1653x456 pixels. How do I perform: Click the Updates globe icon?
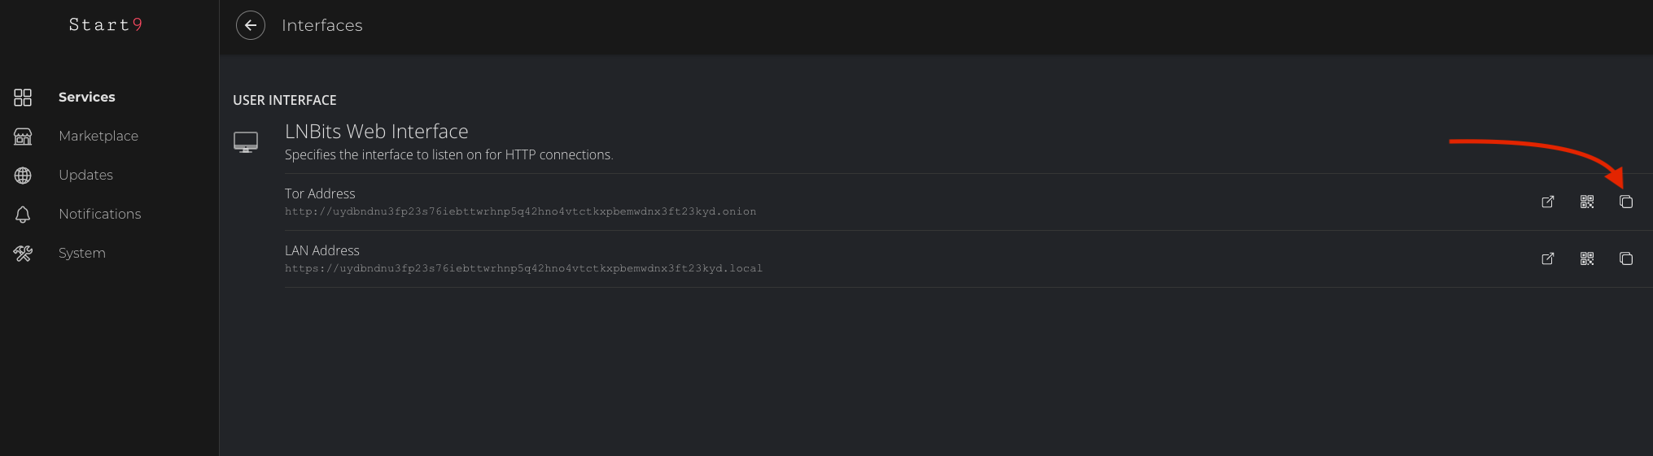23,176
